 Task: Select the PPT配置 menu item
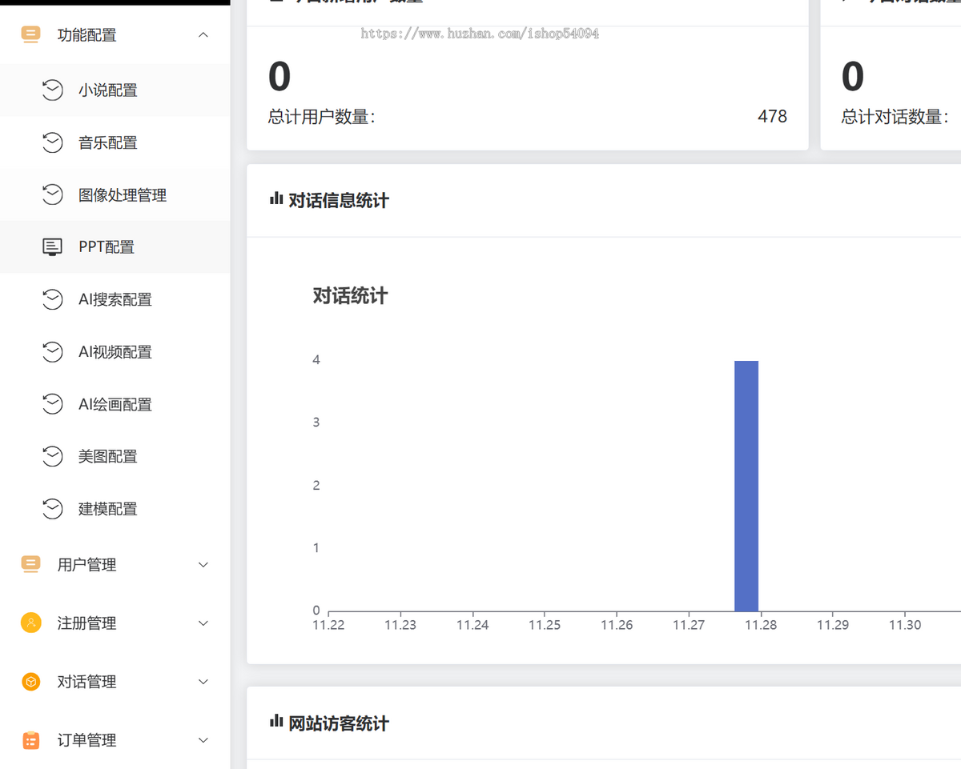click(x=115, y=247)
